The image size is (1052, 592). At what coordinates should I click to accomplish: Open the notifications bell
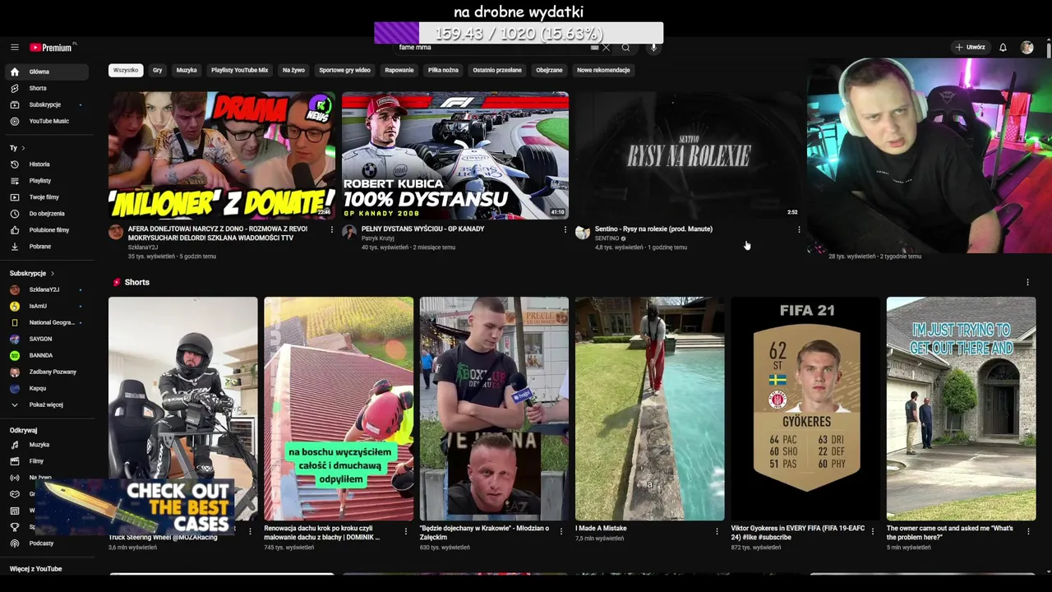click(x=1003, y=48)
